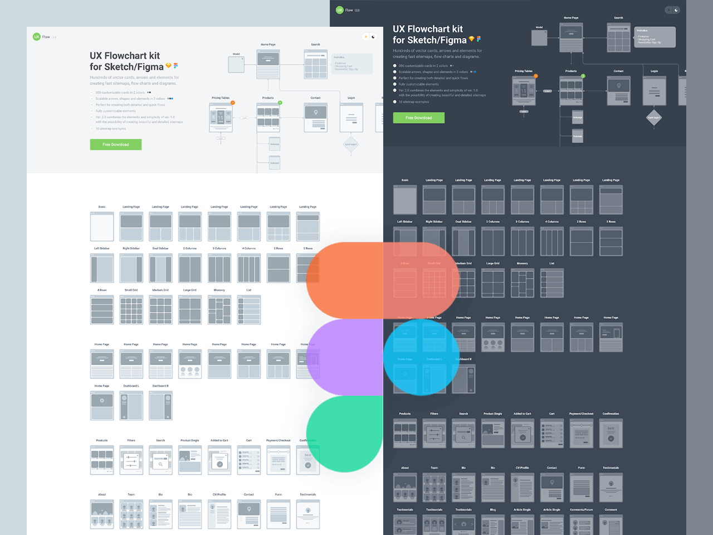Viewport: 713px width, 535px height.
Task: Click the Cart card in the dark grid
Action: (552, 434)
